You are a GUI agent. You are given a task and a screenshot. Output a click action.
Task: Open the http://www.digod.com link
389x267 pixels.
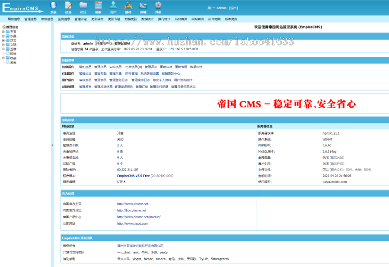(132, 224)
